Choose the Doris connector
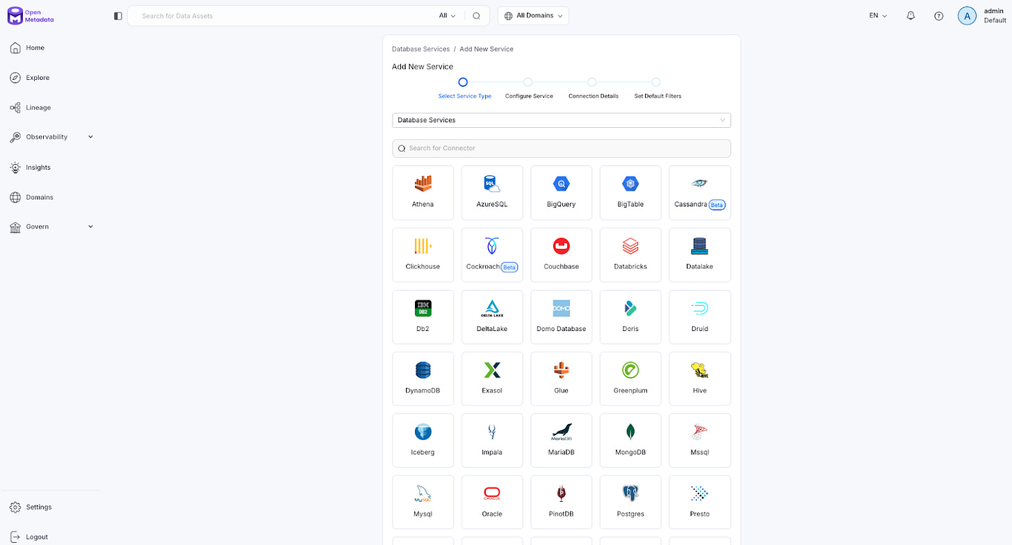 [x=630, y=317]
